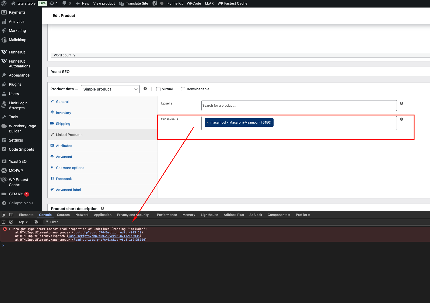Open post.php source link in error
The image size is (430, 303).
pos(107,233)
